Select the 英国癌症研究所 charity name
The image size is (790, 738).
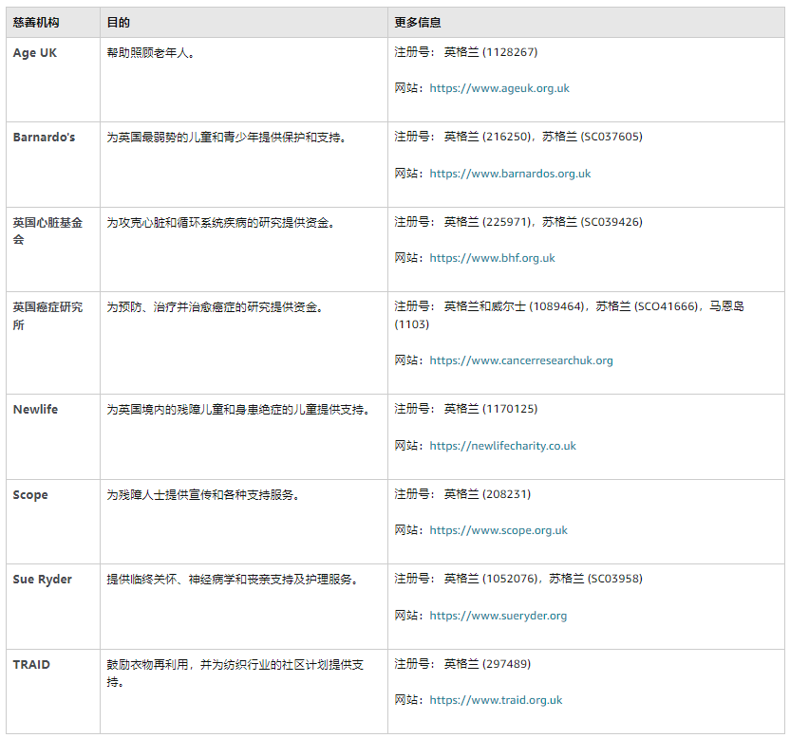[47, 316]
